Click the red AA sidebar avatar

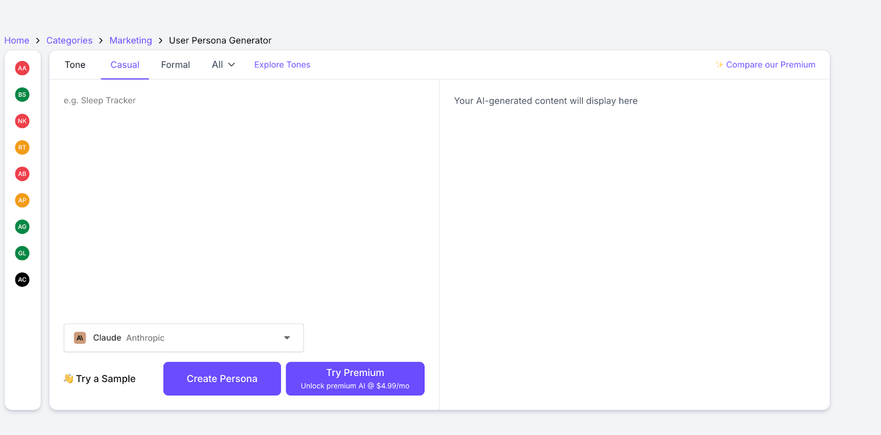click(x=22, y=68)
